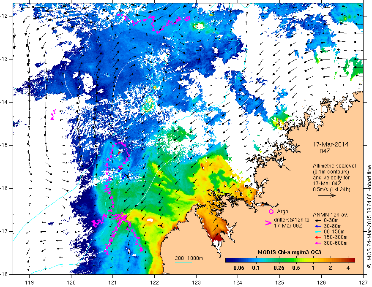This screenshot has height=287, width=372.
Task: Click the 'ANMN 12h av.' heading
Action: 331,215
